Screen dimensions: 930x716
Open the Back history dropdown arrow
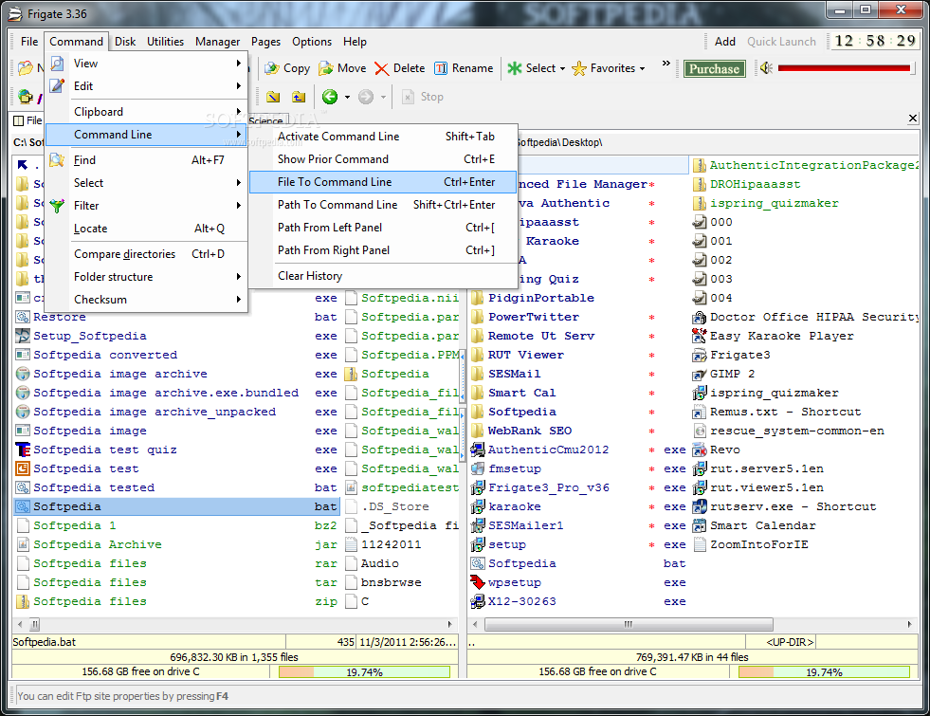tap(348, 97)
